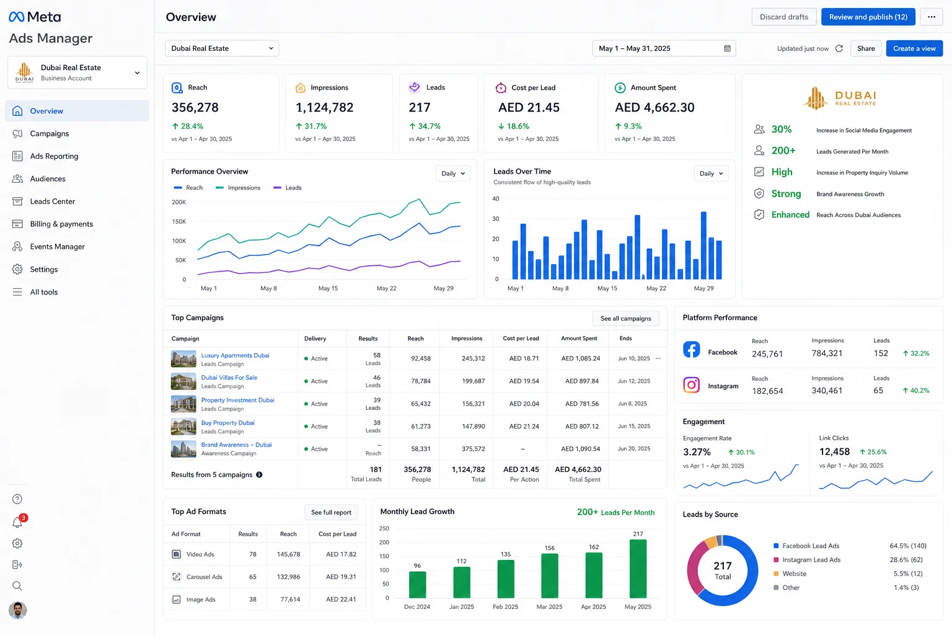Click the Facebook platform icon

692,350
